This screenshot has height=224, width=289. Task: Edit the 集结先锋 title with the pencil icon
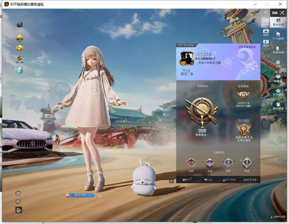pos(100,195)
